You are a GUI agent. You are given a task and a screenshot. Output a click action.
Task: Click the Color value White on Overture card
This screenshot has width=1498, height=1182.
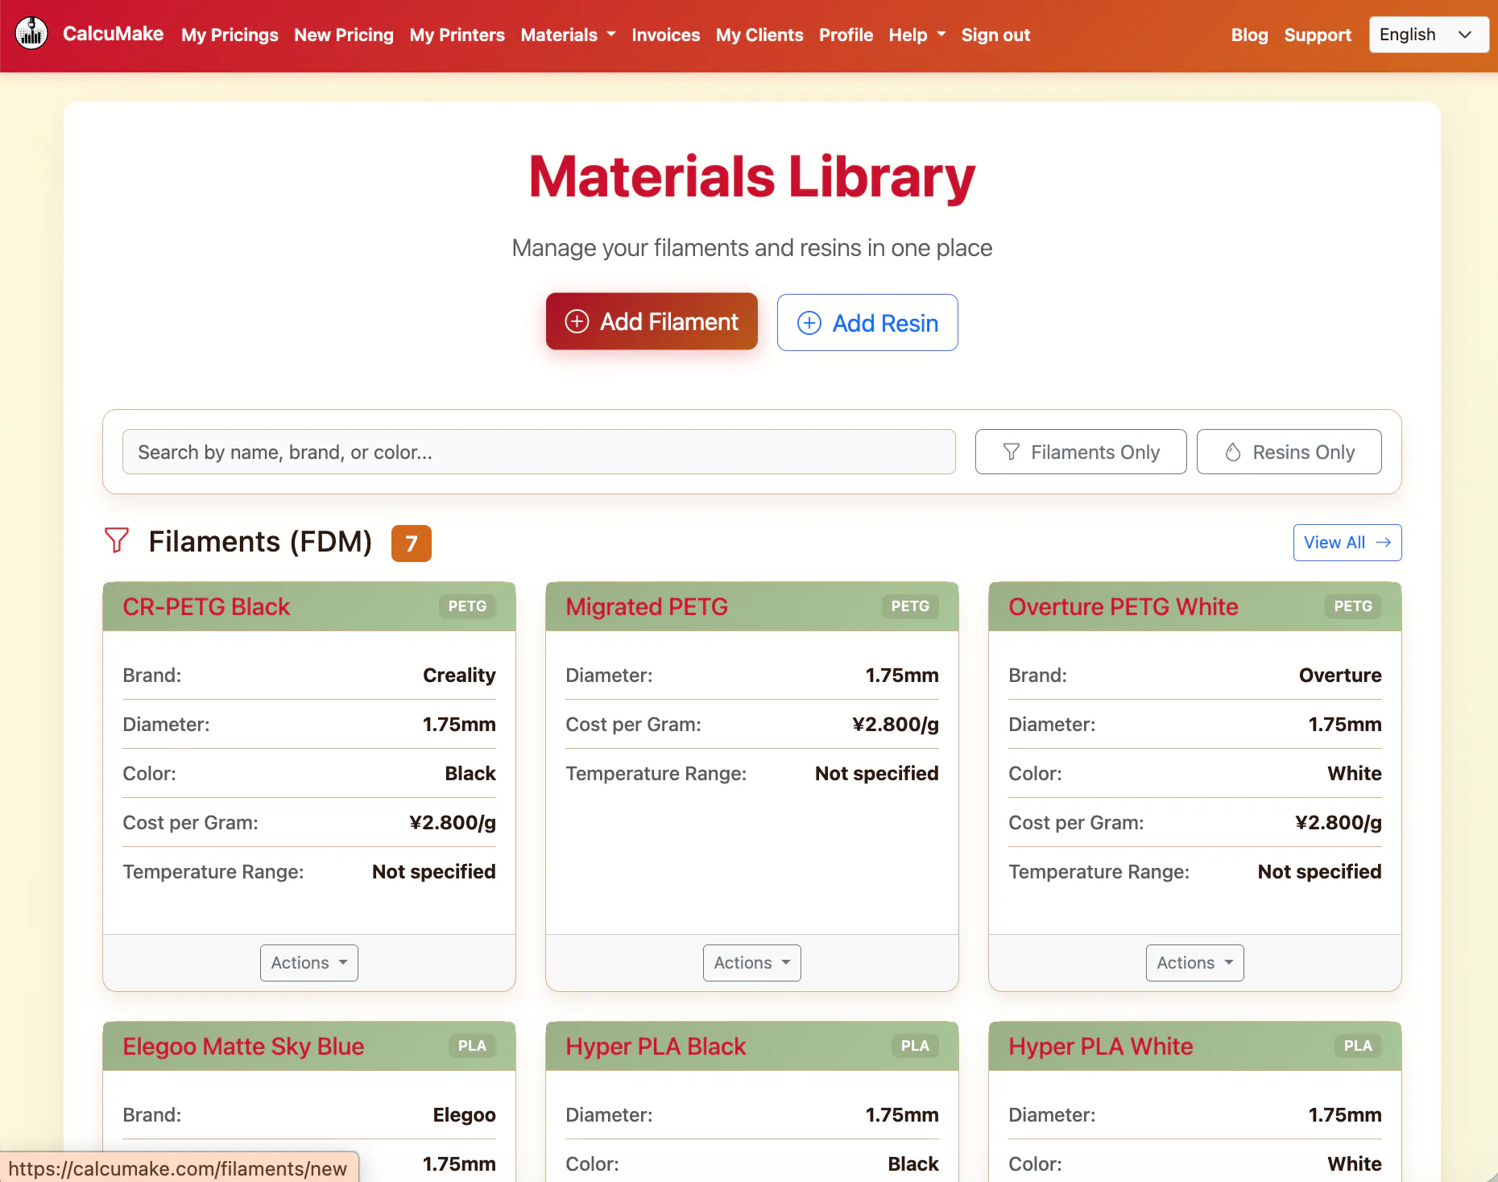[x=1355, y=773]
